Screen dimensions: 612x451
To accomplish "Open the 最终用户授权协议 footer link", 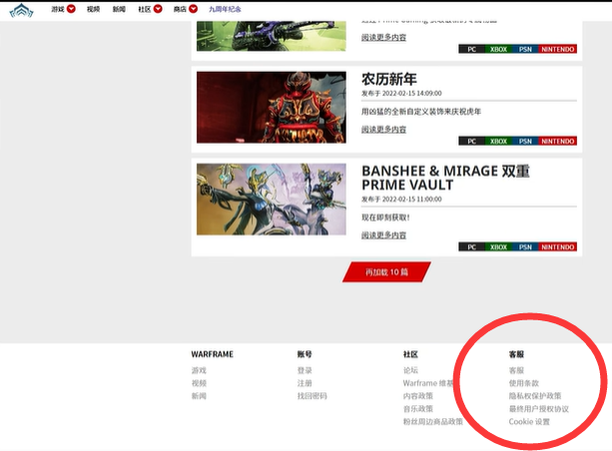I will 539,409.
